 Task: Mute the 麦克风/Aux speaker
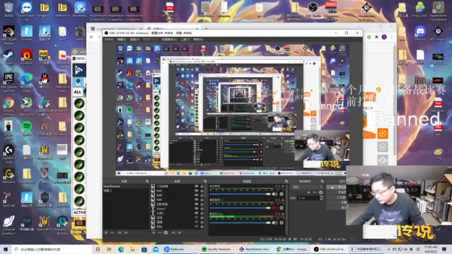[x=275, y=222]
